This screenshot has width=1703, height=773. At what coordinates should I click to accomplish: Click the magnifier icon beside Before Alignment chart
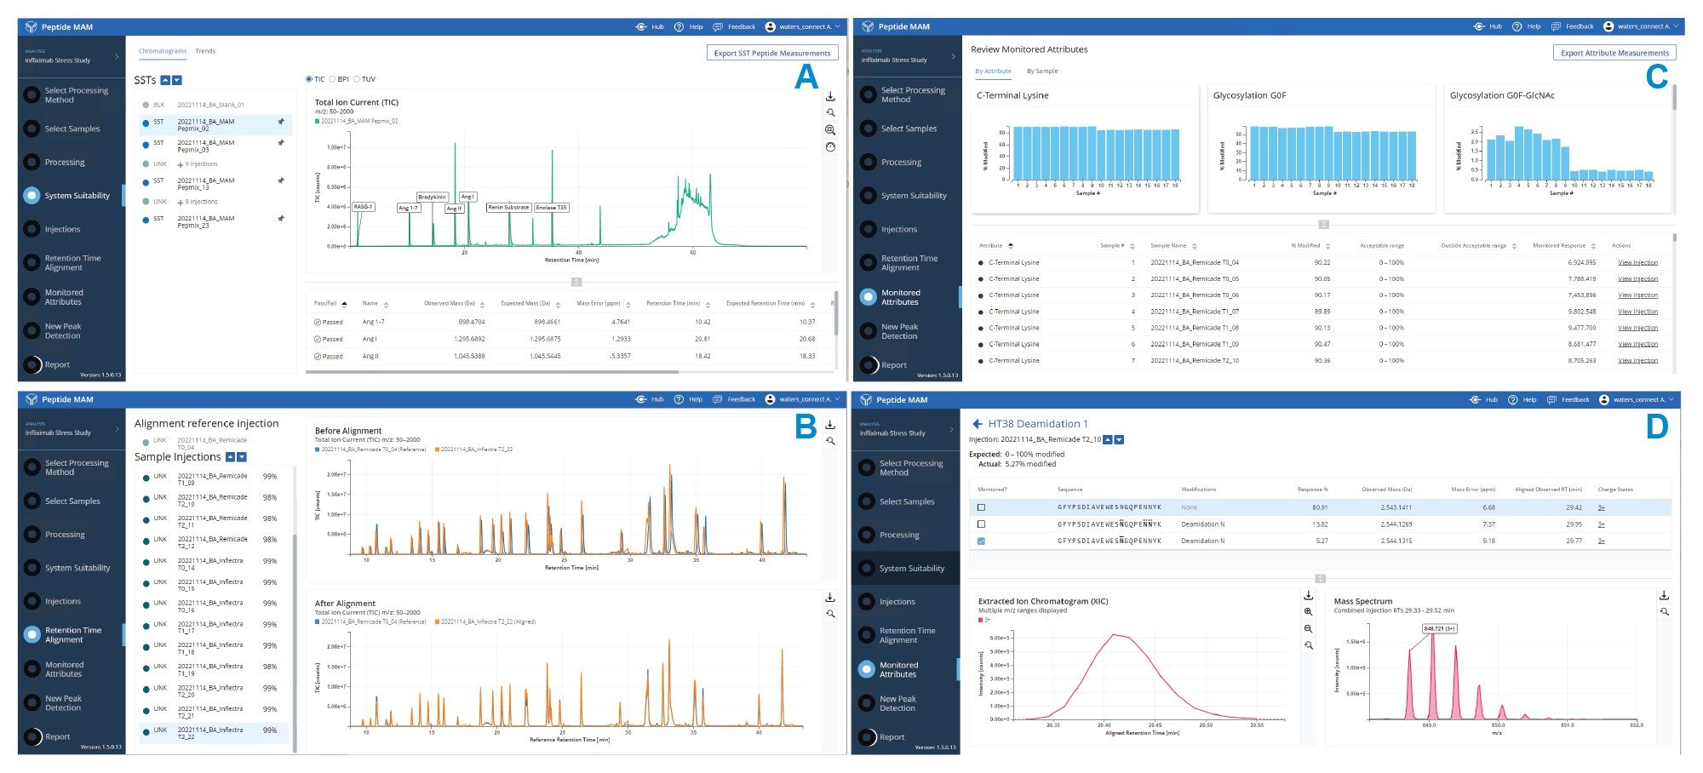(830, 441)
